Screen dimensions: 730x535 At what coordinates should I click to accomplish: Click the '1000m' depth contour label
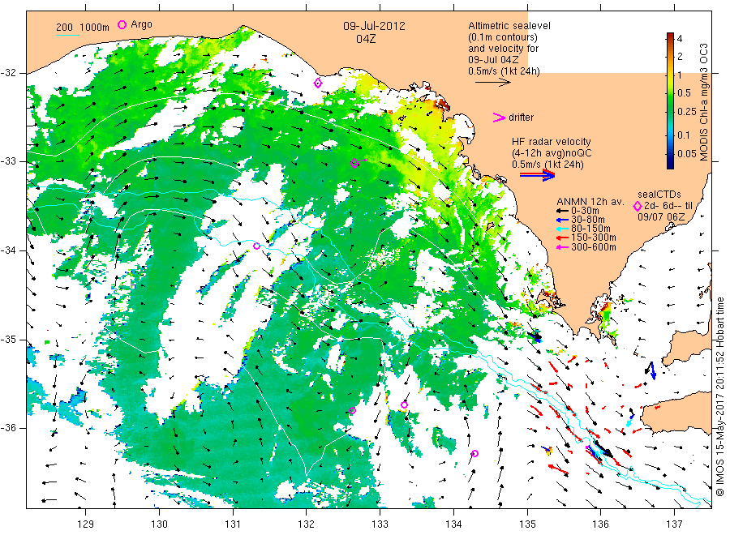click(95, 28)
